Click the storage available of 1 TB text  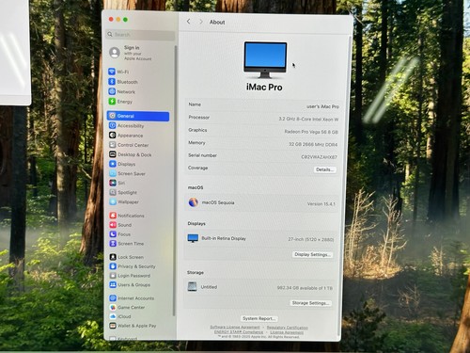(x=305, y=288)
